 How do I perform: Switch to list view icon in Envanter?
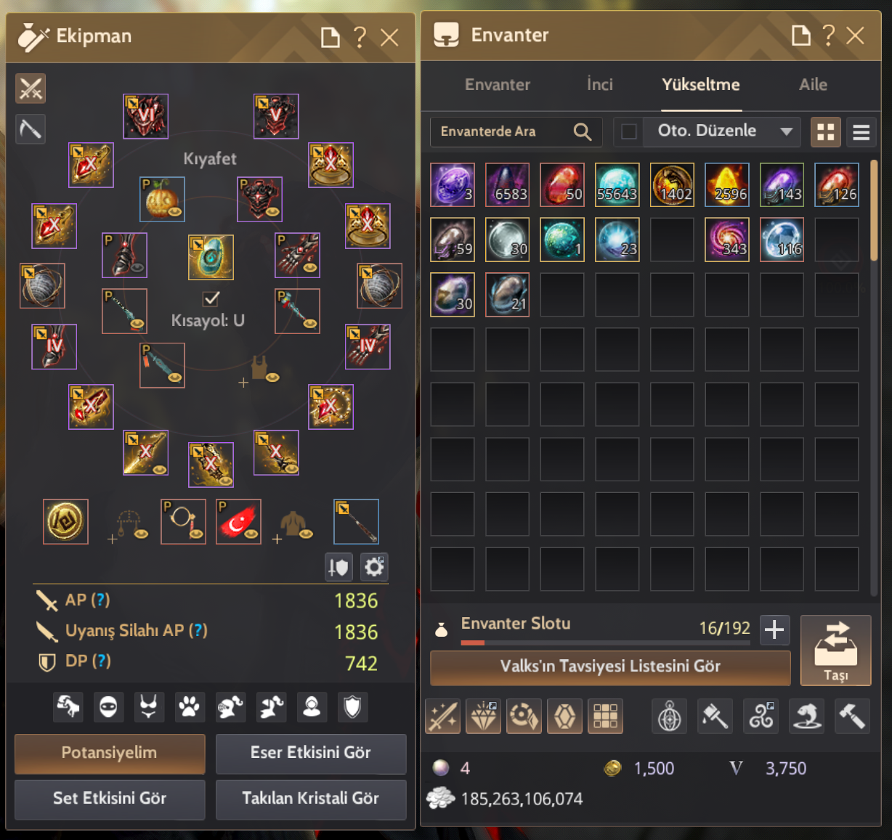(x=861, y=132)
